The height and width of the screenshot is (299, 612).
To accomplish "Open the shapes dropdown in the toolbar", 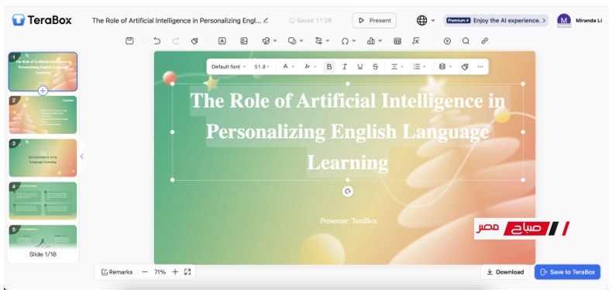I will (x=295, y=41).
